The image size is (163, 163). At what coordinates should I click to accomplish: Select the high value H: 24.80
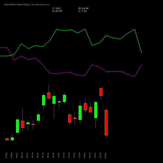[x=83, y=8]
